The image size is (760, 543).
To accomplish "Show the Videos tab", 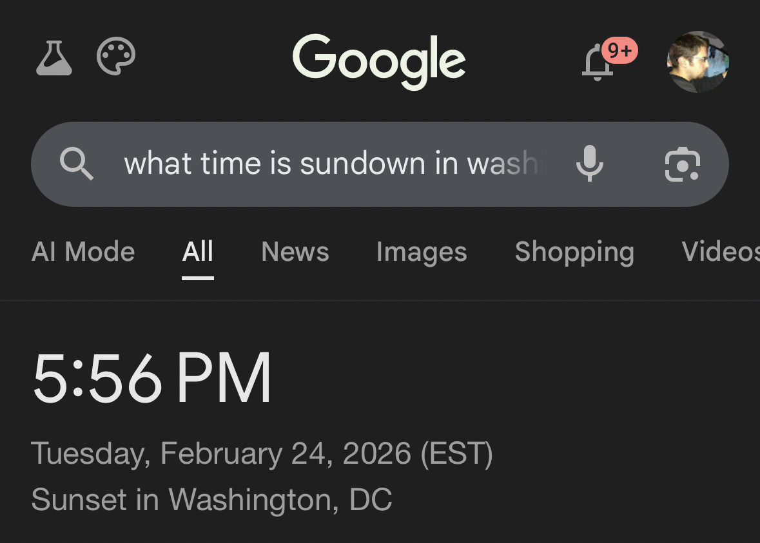I will [719, 252].
